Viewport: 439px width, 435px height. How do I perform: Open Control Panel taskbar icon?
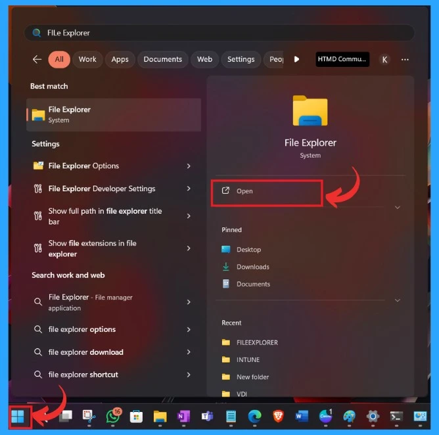pos(420,417)
